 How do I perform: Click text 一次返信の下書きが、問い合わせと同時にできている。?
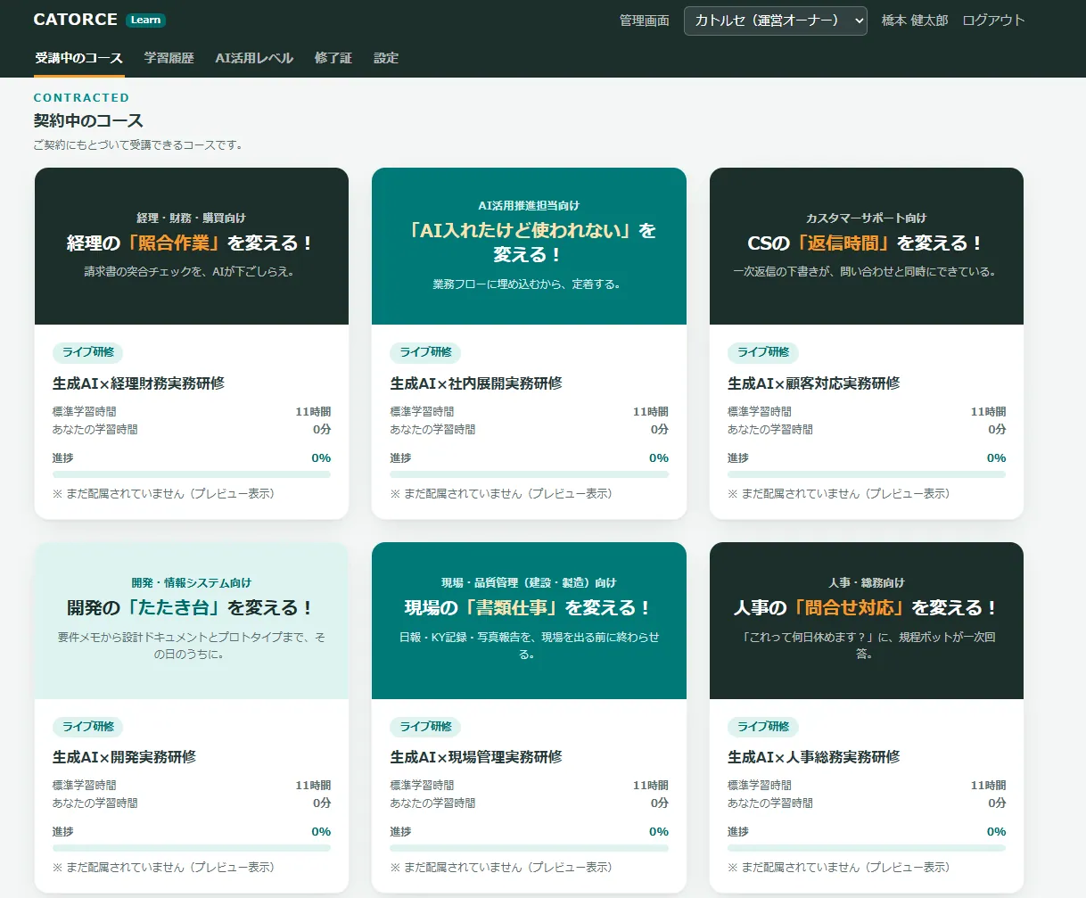pyautogui.click(x=865, y=271)
